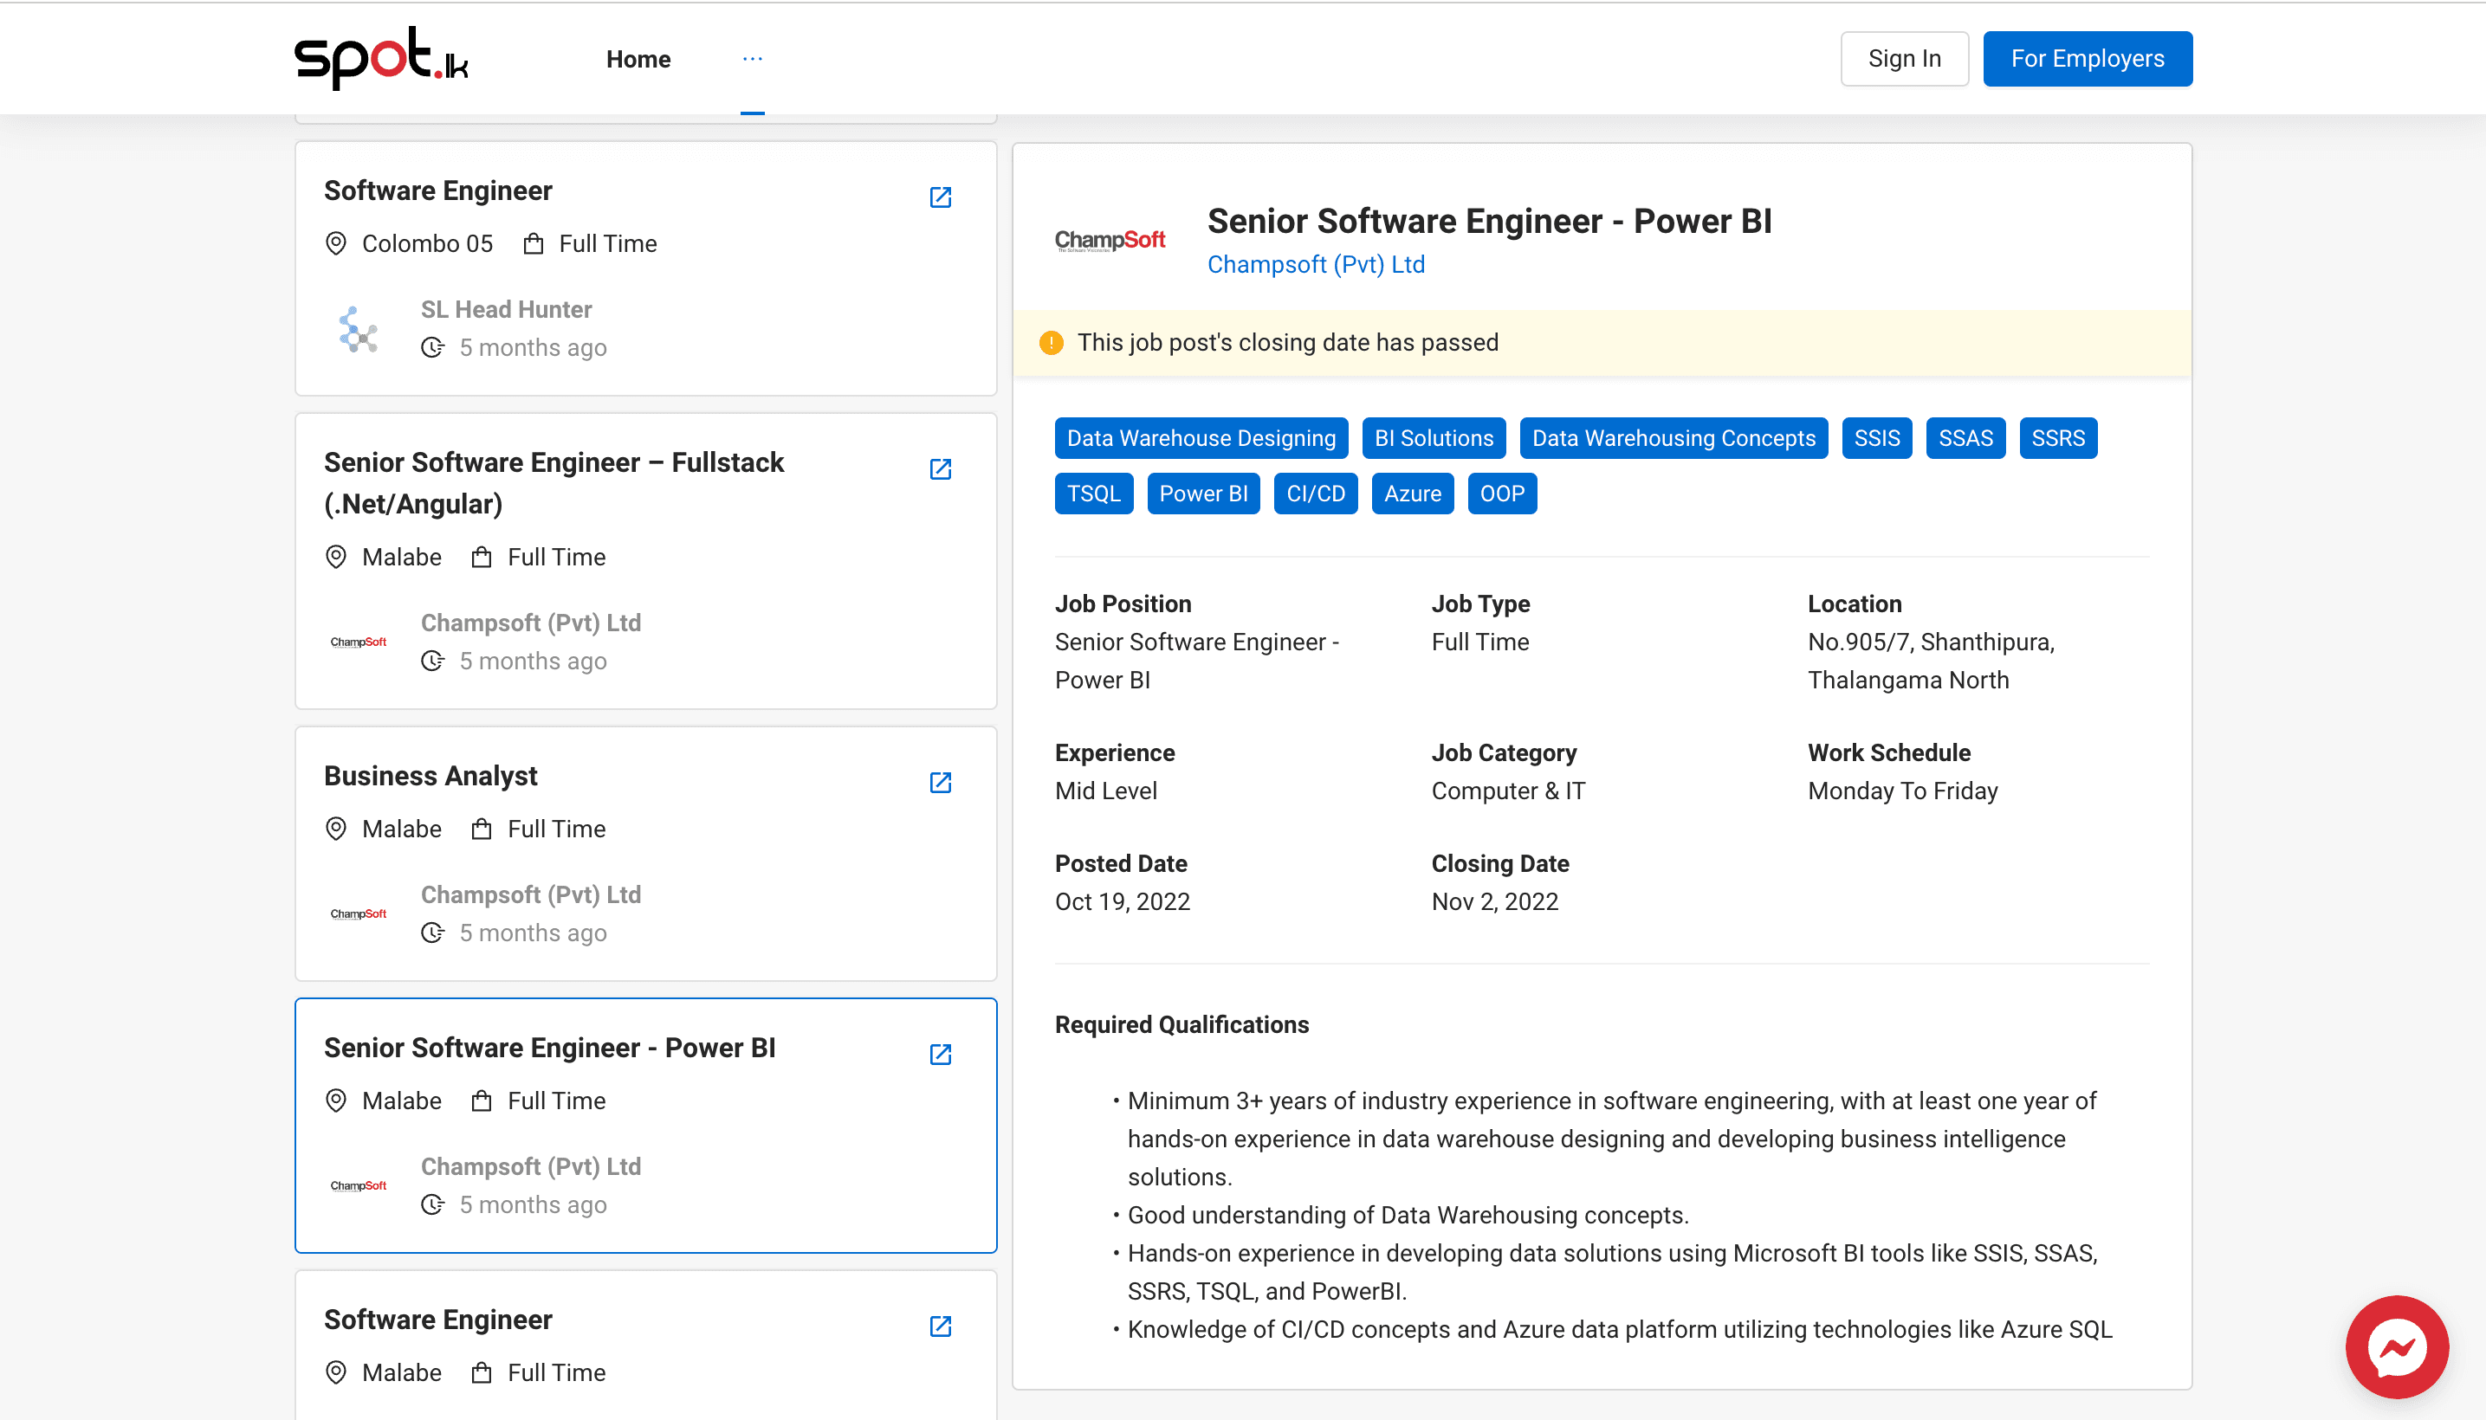Image resolution: width=2486 pixels, height=1420 pixels.
Task: Click the warning icon in closing date notice
Action: click(1051, 343)
